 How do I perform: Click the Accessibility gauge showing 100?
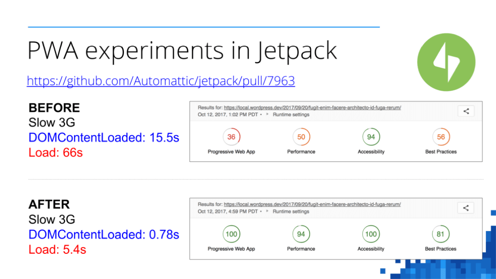(371, 234)
